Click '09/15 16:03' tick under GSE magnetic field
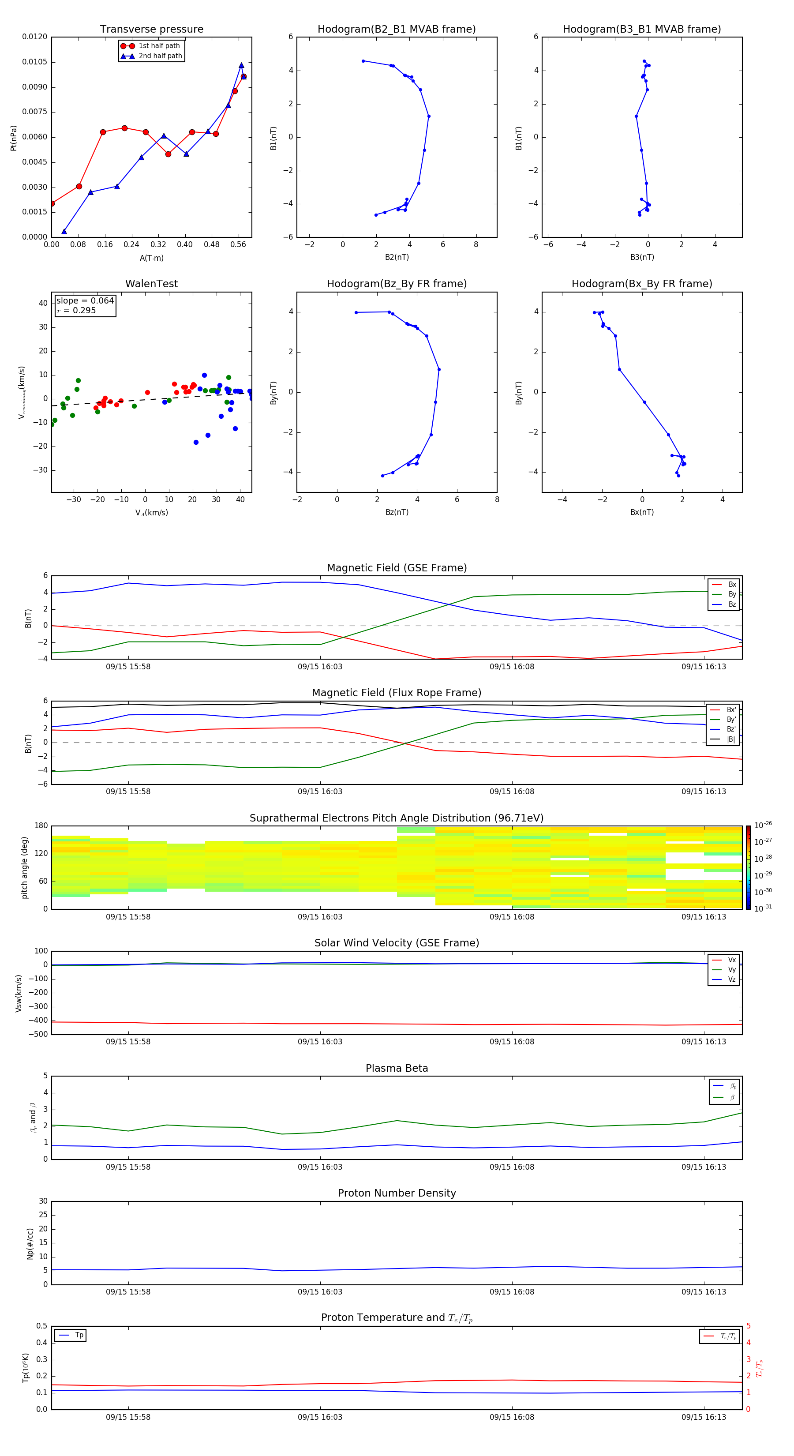This screenshot has height=1456, width=794. (x=320, y=666)
